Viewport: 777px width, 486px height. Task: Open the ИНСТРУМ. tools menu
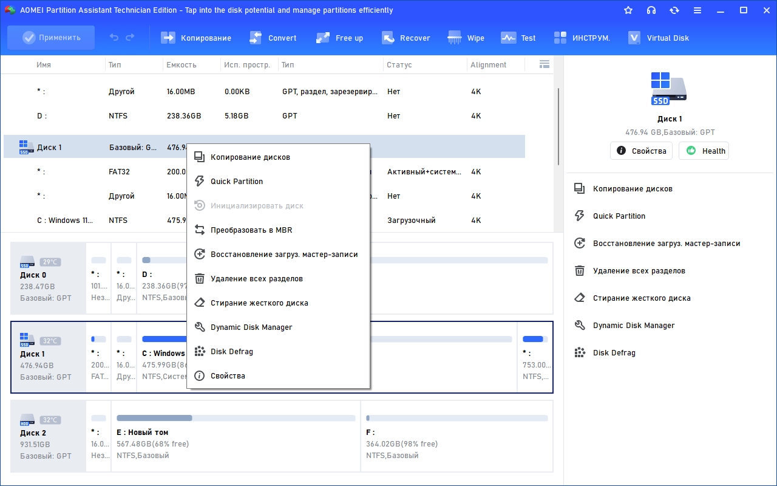point(582,38)
